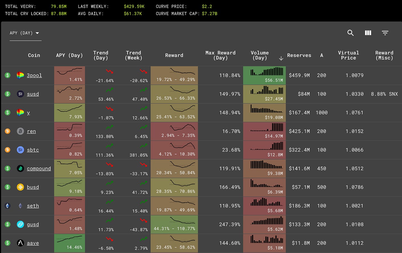
Task: Sort by the Virtual Price column header
Action: tap(348, 55)
